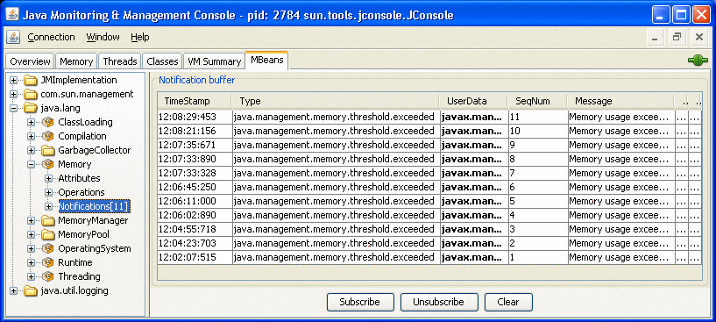Click the Java icon in the menu bar

(x=13, y=37)
